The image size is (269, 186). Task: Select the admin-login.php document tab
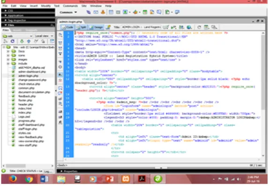click(70, 22)
